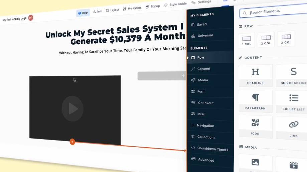Choose the 3 COL row layout

click(286, 39)
